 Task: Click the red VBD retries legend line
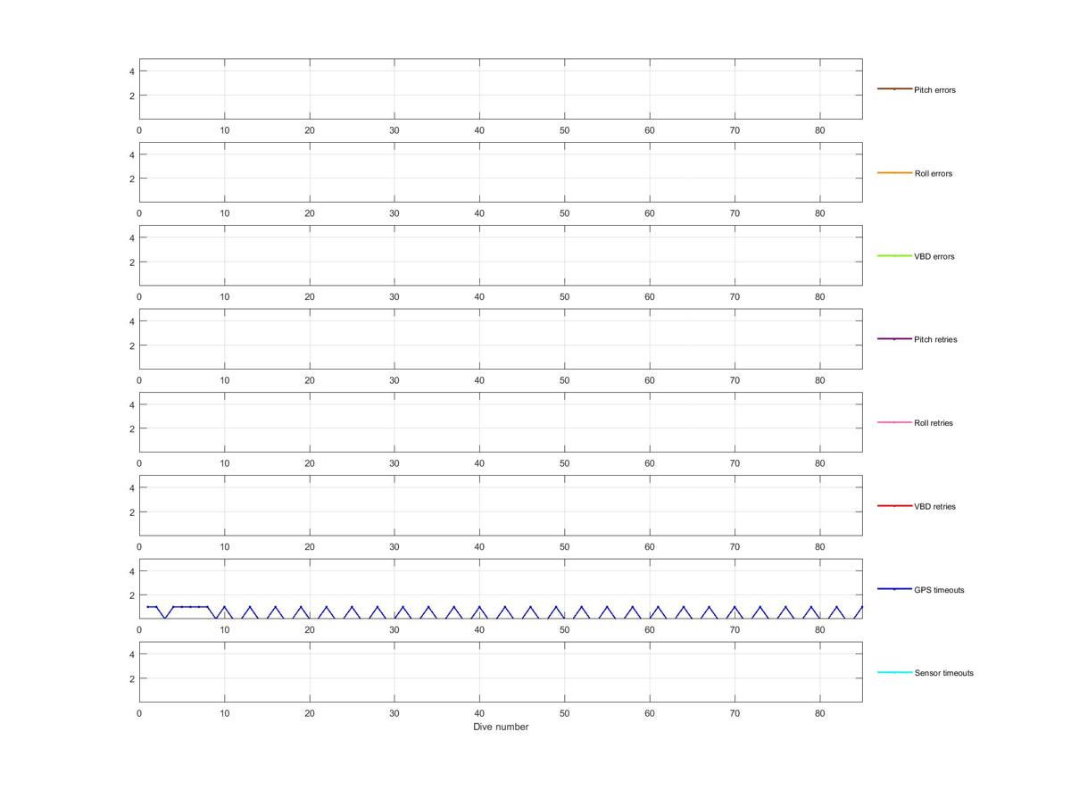(x=894, y=505)
